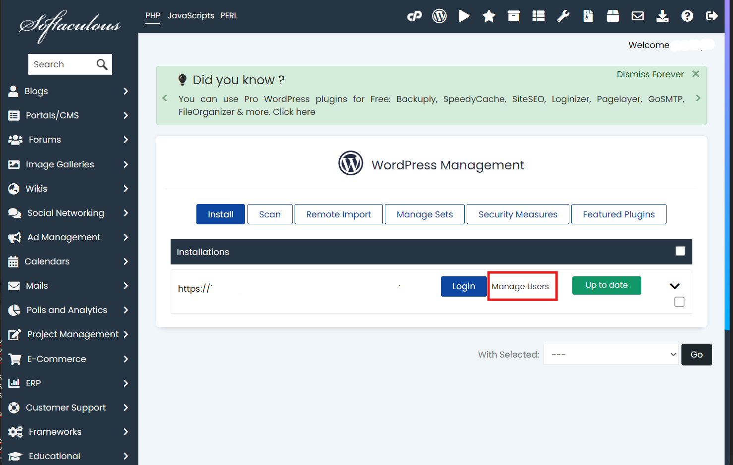Open the archive box Installations icon

(514, 16)
